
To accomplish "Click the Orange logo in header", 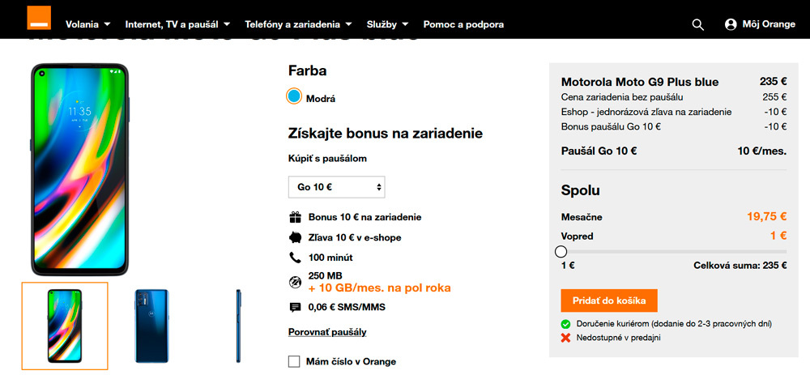I will (x=39, y=18).
